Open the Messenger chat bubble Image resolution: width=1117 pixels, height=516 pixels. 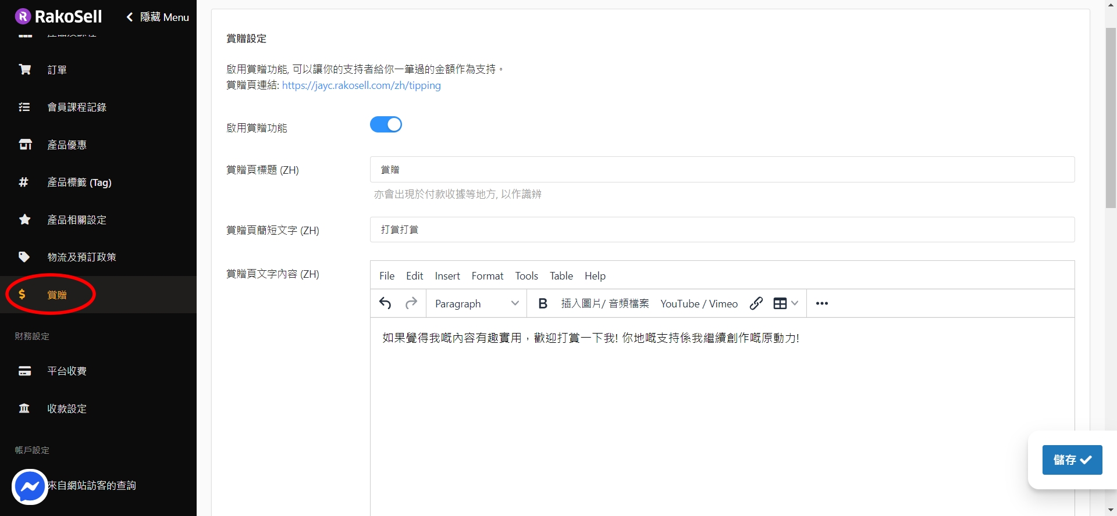[x=30, y=487]
